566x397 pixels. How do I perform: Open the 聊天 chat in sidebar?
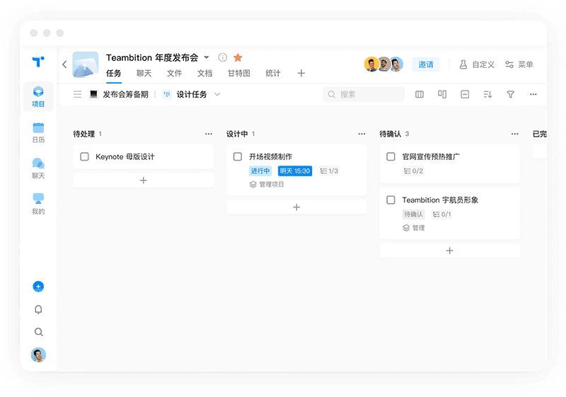point(38,168)
